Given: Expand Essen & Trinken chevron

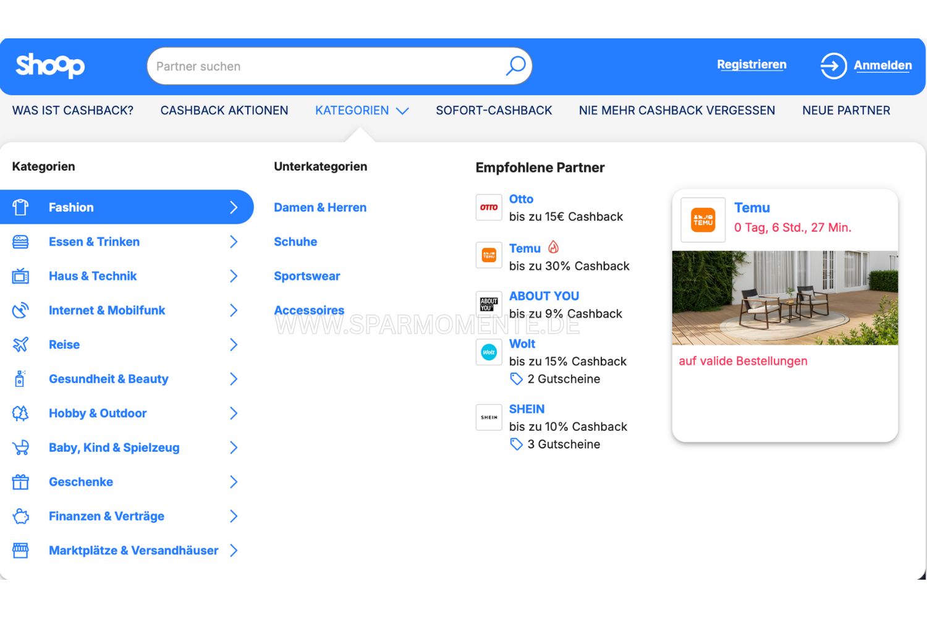Looking at the screenshot, I should 234,242.
